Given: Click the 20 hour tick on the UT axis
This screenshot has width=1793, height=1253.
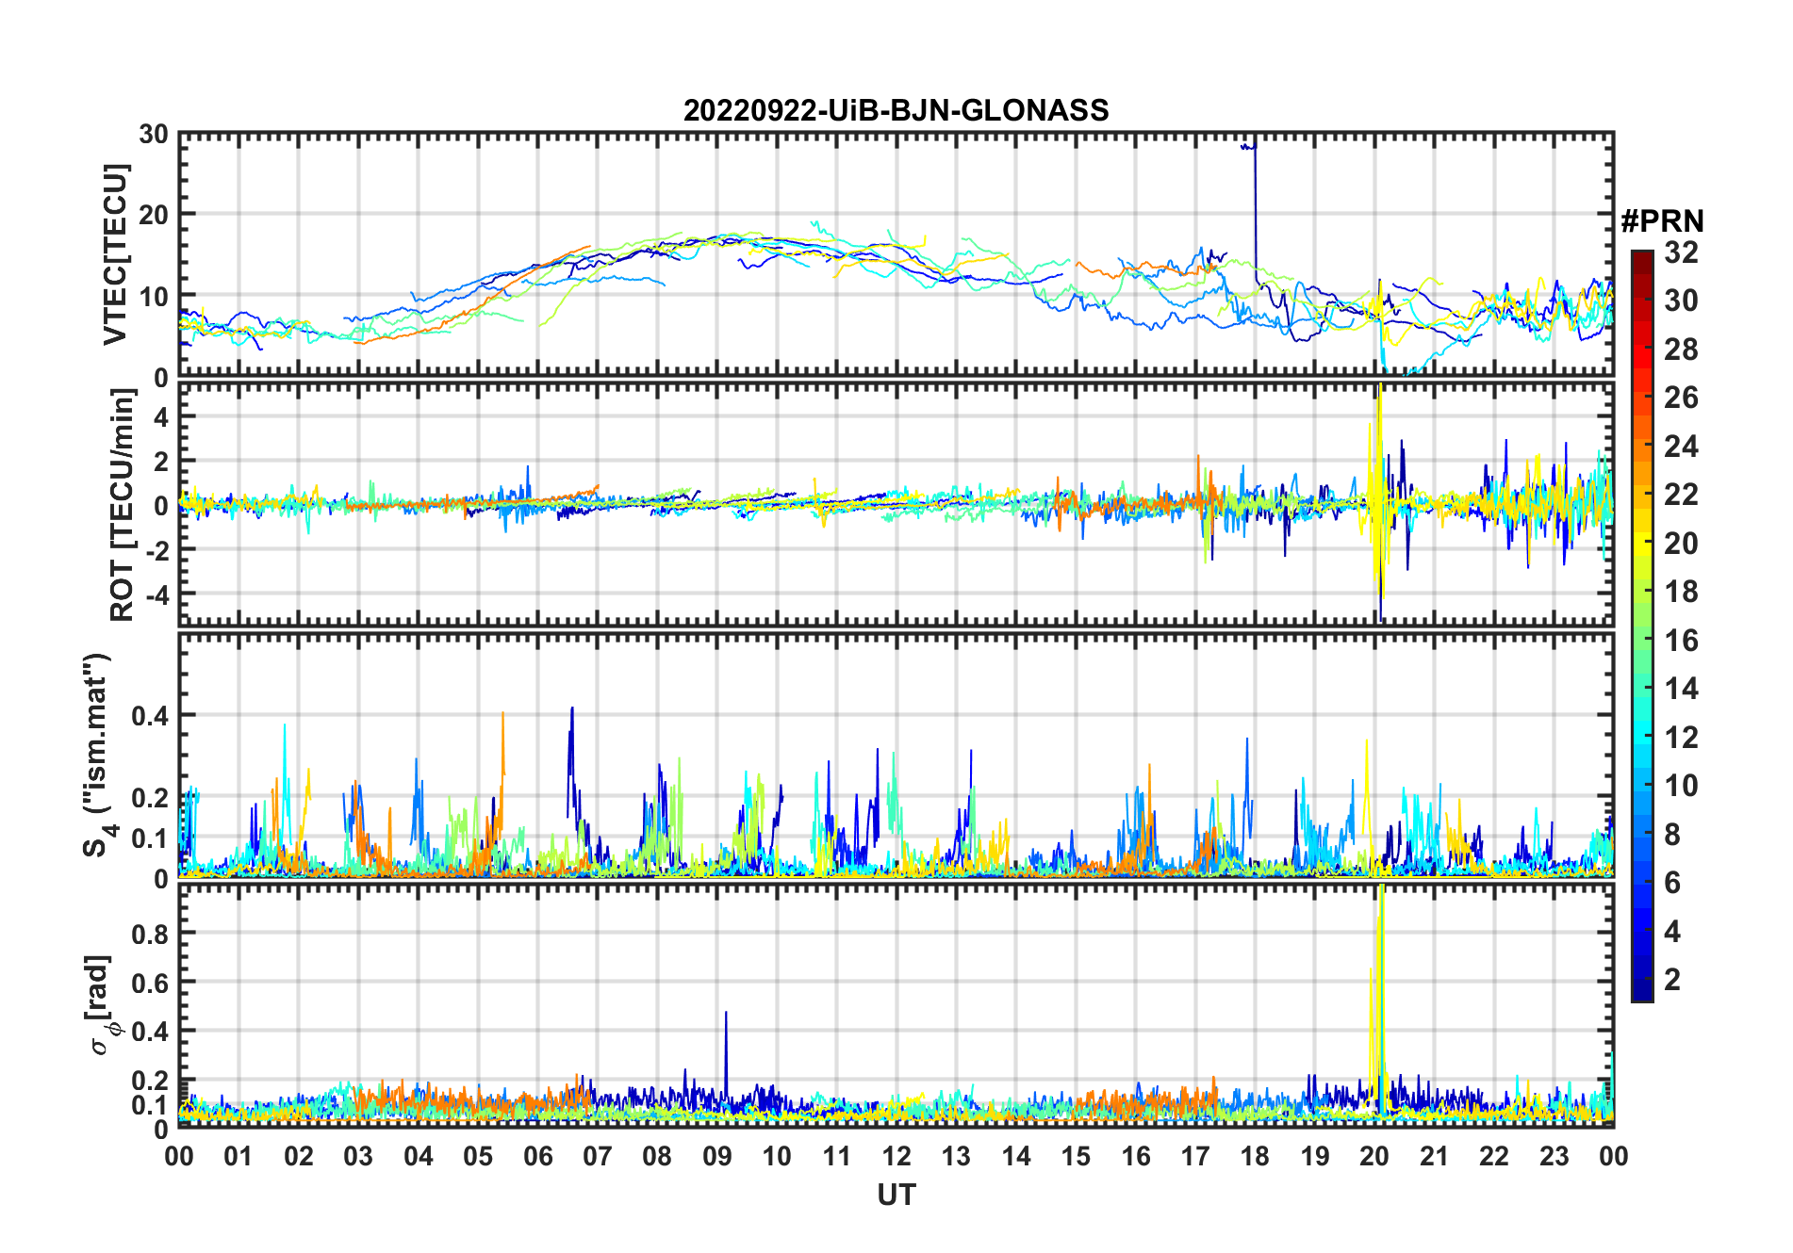Looking at the screenshot, I should coord(1374,1156).
